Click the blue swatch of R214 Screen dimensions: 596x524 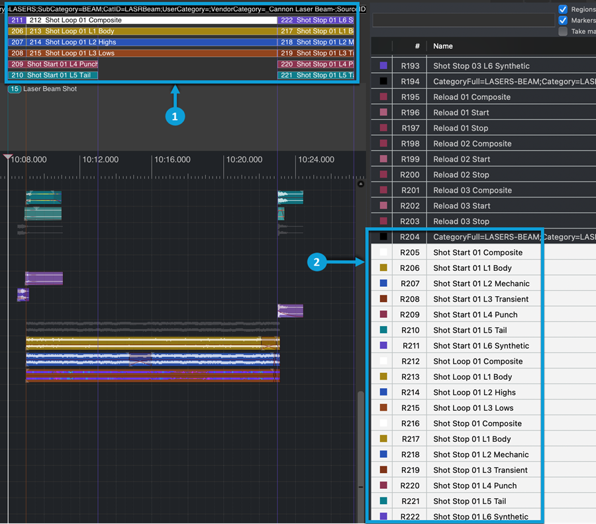pos(383,392)
